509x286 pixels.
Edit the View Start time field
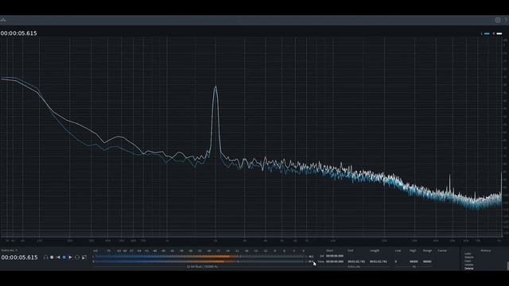point(335,261)
